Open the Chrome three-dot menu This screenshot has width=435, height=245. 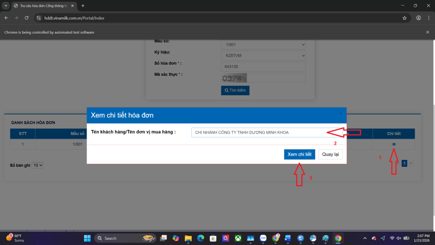pyautogui.click(x=428, y=18)
